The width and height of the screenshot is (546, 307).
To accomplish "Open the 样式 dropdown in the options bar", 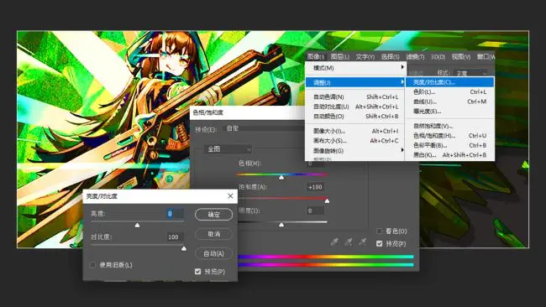I will (472, 73).
